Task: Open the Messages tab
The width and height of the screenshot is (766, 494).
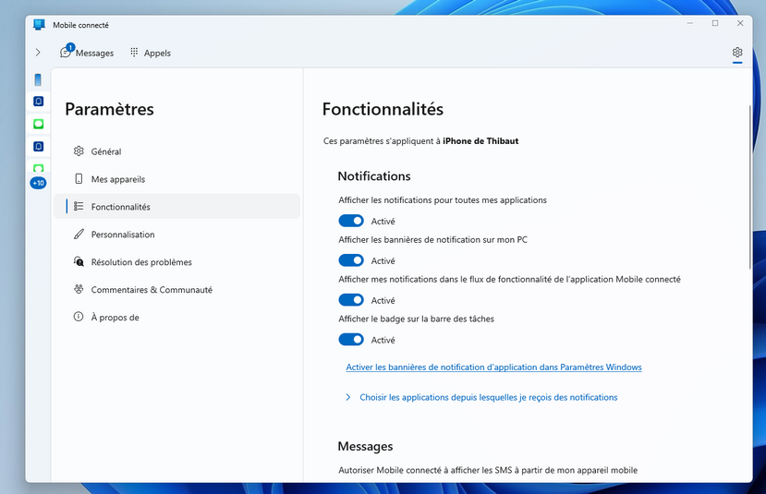Action: point(87,53)
